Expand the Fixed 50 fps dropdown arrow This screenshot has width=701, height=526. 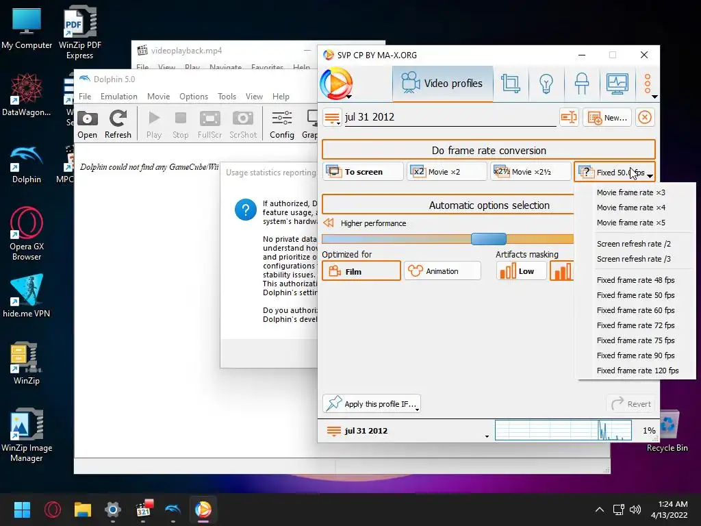click(x=650, y=175)
